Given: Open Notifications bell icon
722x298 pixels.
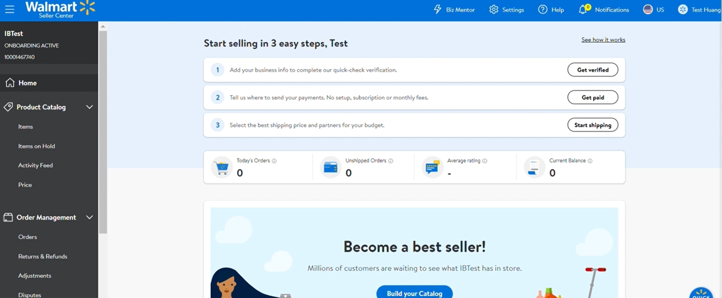Looking at the screenshot, I should click(583, 10).
